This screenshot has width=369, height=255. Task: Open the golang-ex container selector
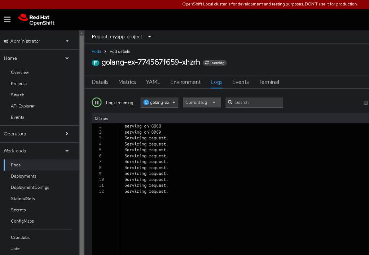159,103
